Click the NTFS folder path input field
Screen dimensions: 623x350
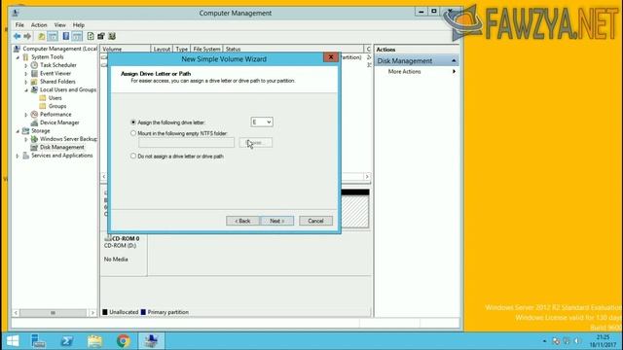[x=186, y=143]
